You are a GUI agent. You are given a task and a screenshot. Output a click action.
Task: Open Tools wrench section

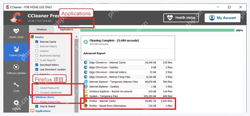tap(16, 87)
